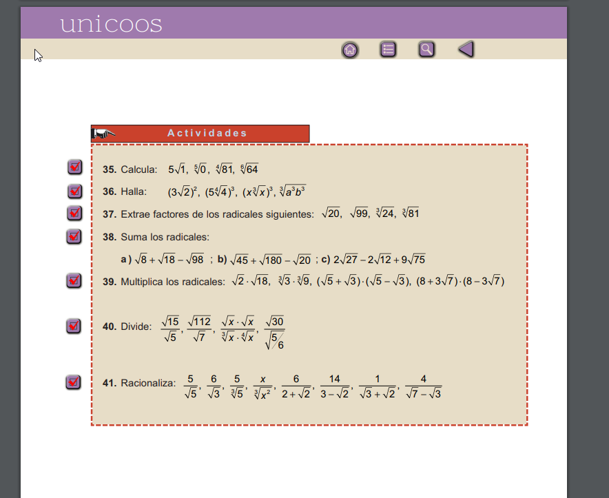
Task: Go to the home page icon
Action: pyautogui.click(x=350, y=50)
